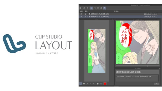162x91 pixels.
Task: Select the straight line tool
Action: point(87,84)
